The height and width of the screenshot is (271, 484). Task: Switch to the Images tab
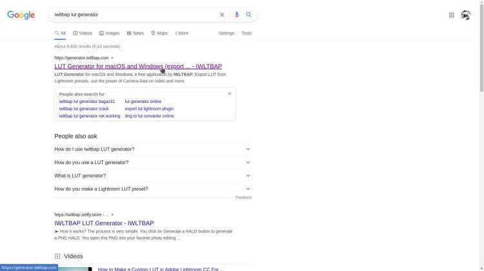(x=110, y=33)
